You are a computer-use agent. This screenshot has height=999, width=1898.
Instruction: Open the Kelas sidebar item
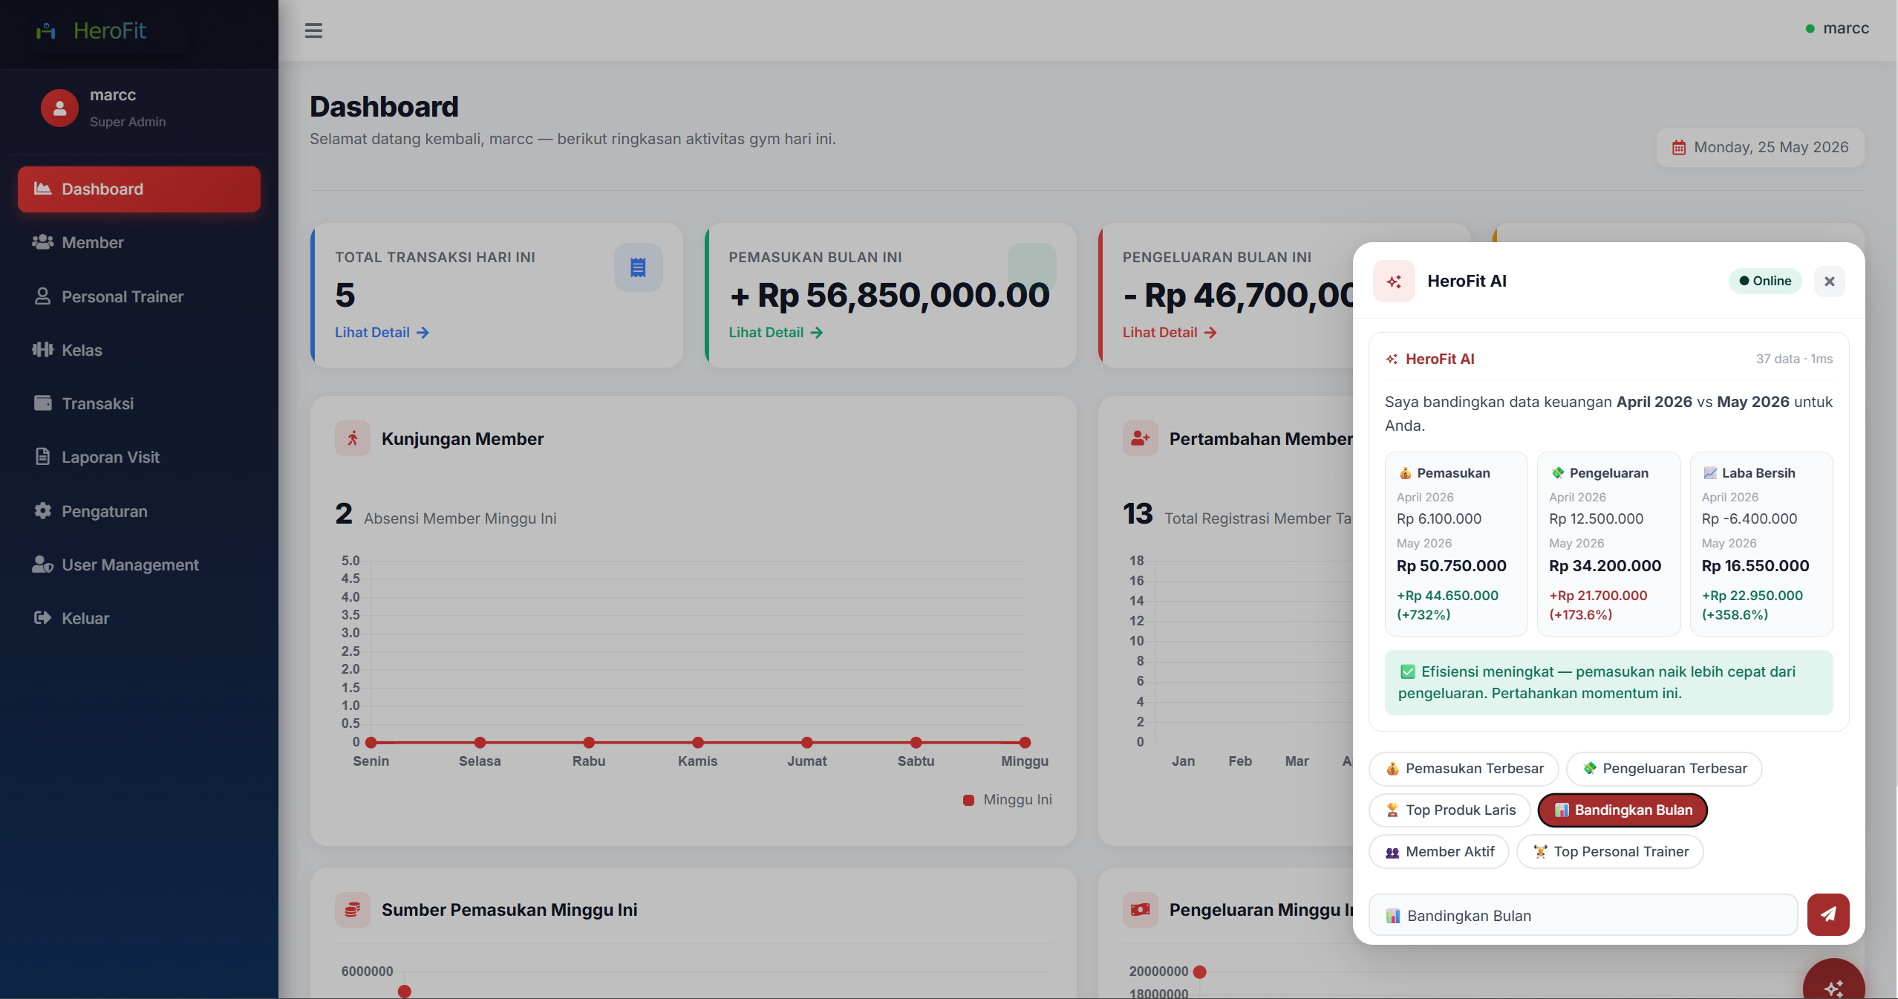[x=139, y=350]
